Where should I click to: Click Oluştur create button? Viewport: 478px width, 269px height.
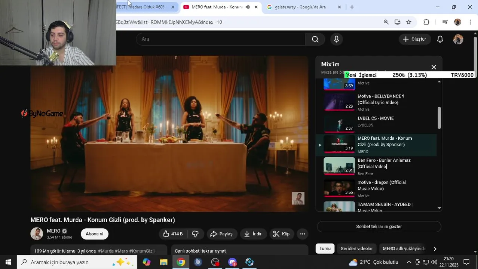point(414,39)
